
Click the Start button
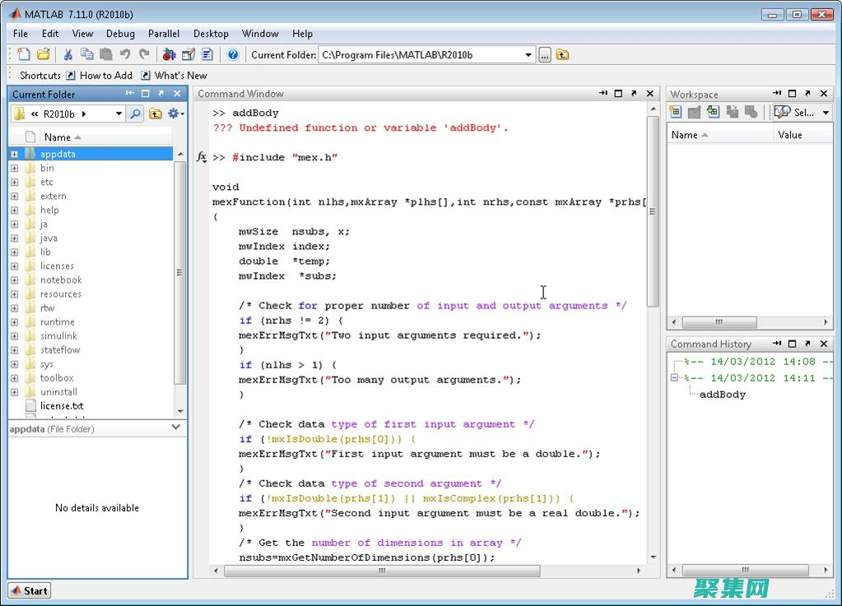(30, 590)
